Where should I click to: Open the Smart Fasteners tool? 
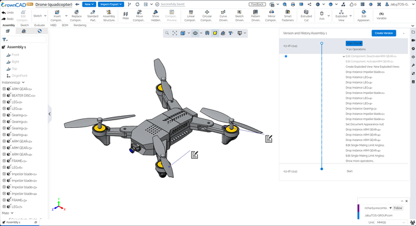[x=288, y=16]
